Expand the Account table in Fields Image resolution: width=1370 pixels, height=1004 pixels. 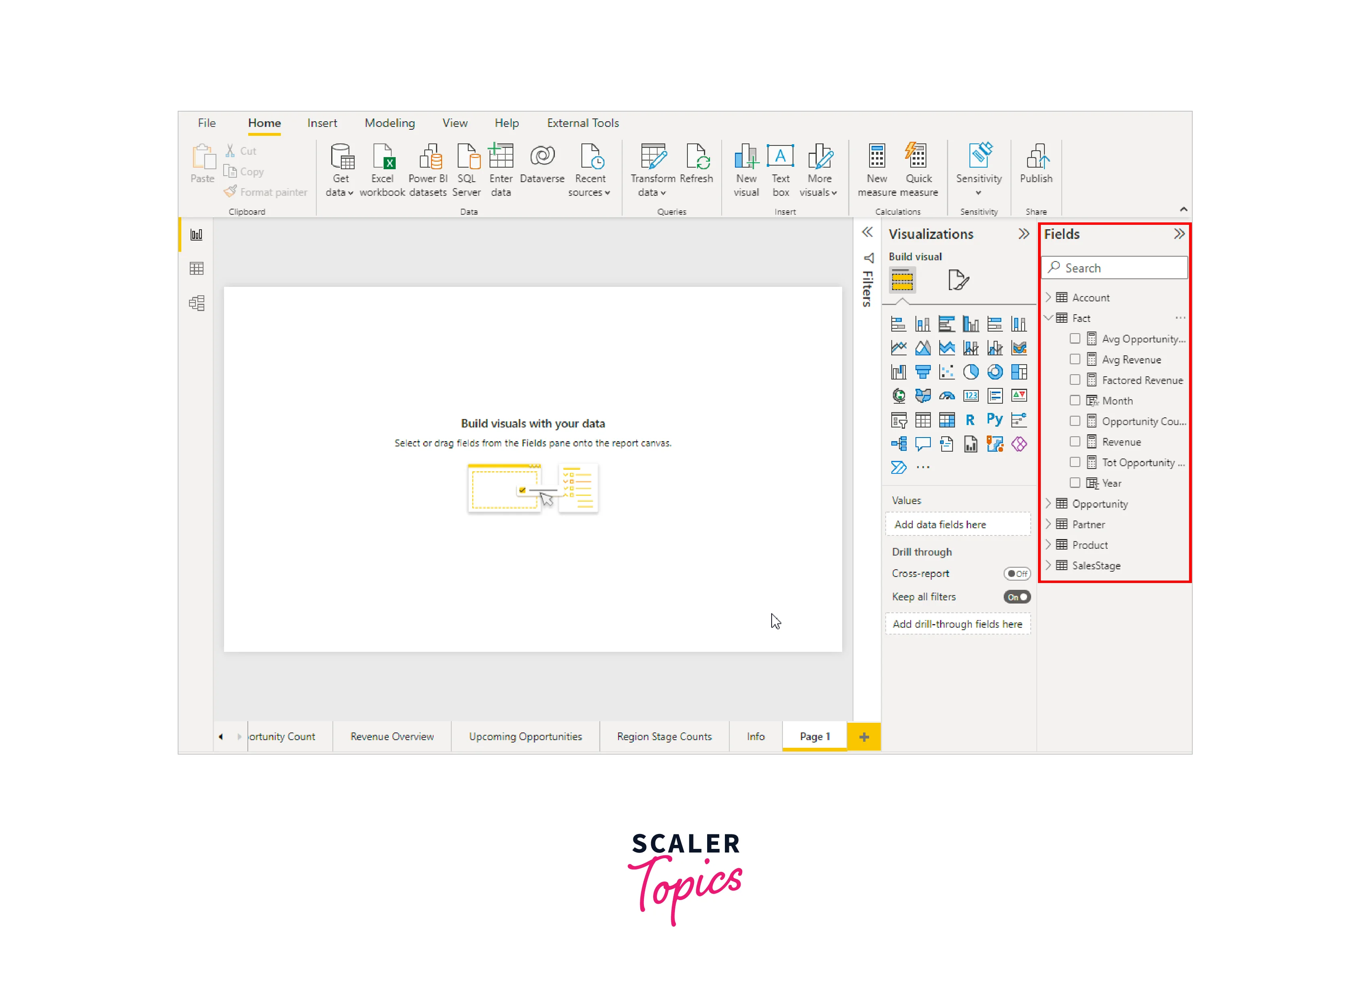pos(1048,298)
